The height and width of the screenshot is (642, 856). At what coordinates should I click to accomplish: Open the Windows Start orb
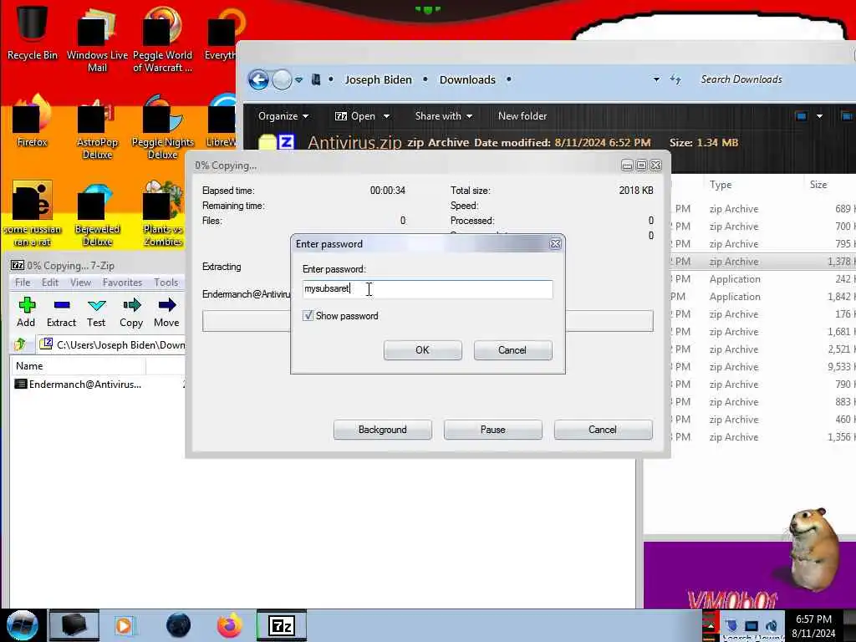point(23,625)
